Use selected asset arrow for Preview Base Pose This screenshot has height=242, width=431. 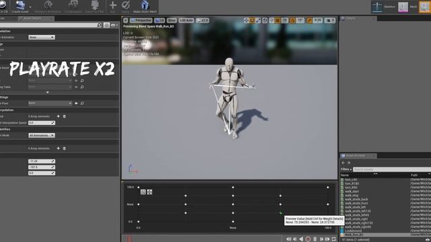76,103
